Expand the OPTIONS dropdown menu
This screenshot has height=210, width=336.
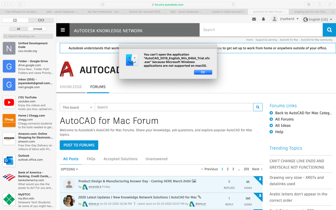point(69,169)
